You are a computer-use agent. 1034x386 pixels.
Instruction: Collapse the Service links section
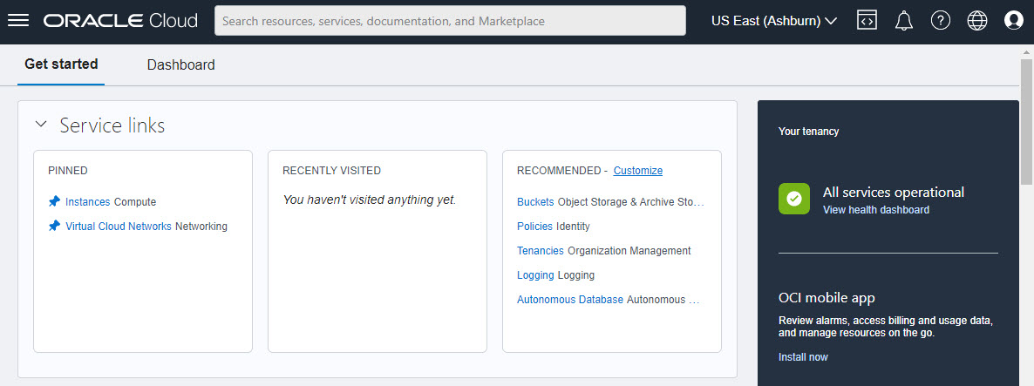pyautogui.click(x=41, y=124)
